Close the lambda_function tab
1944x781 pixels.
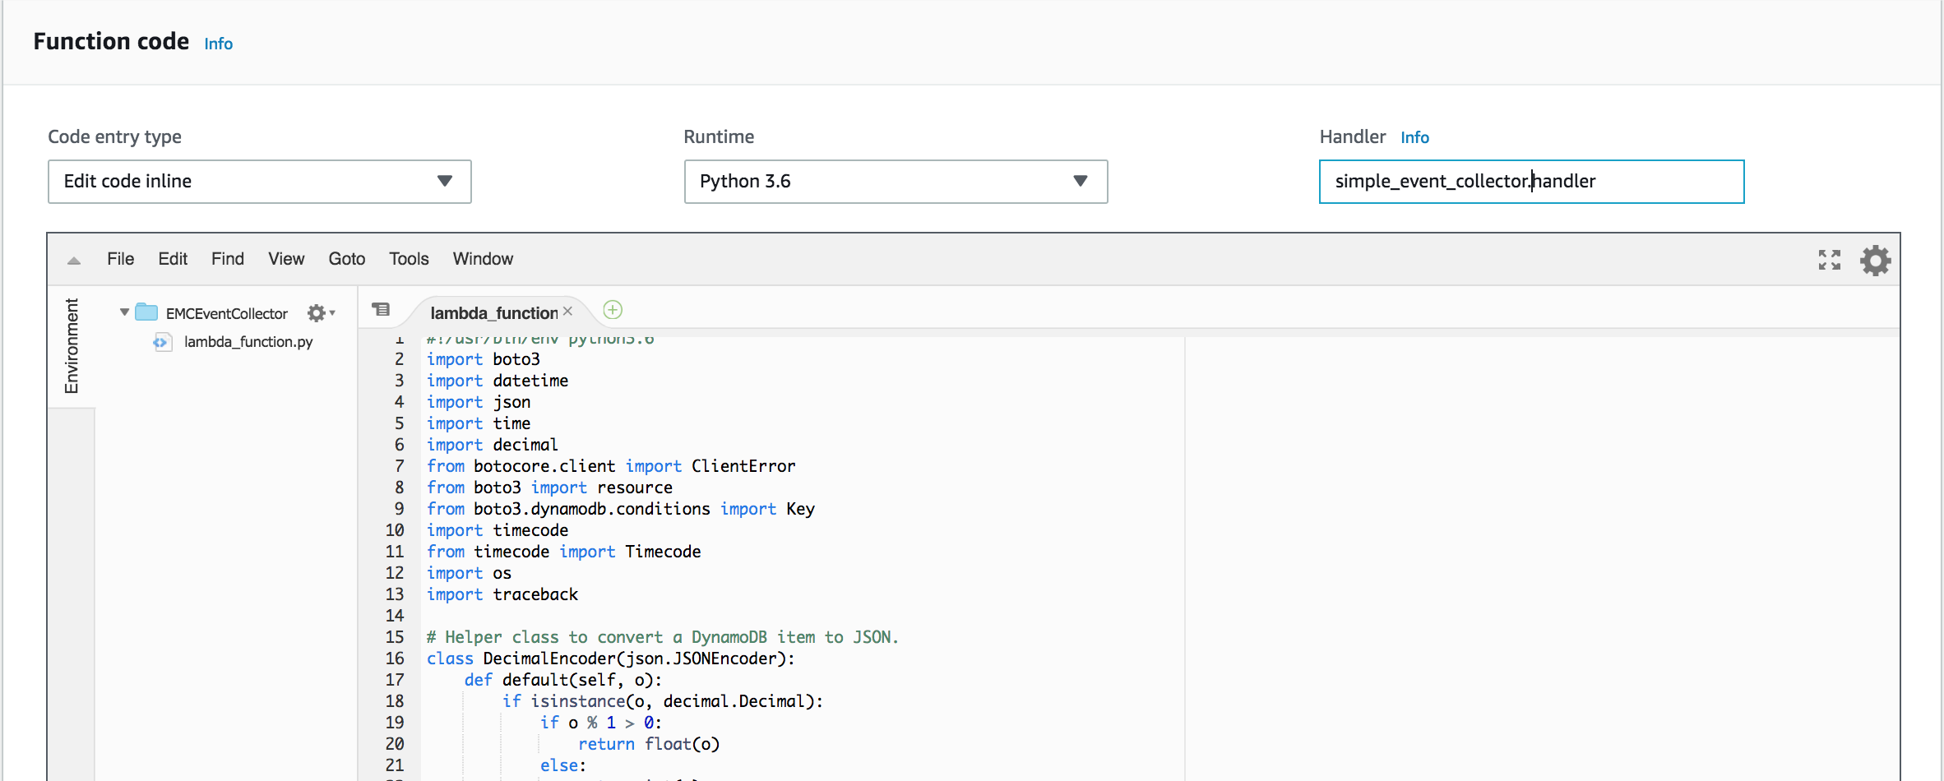tap(567, 312)
